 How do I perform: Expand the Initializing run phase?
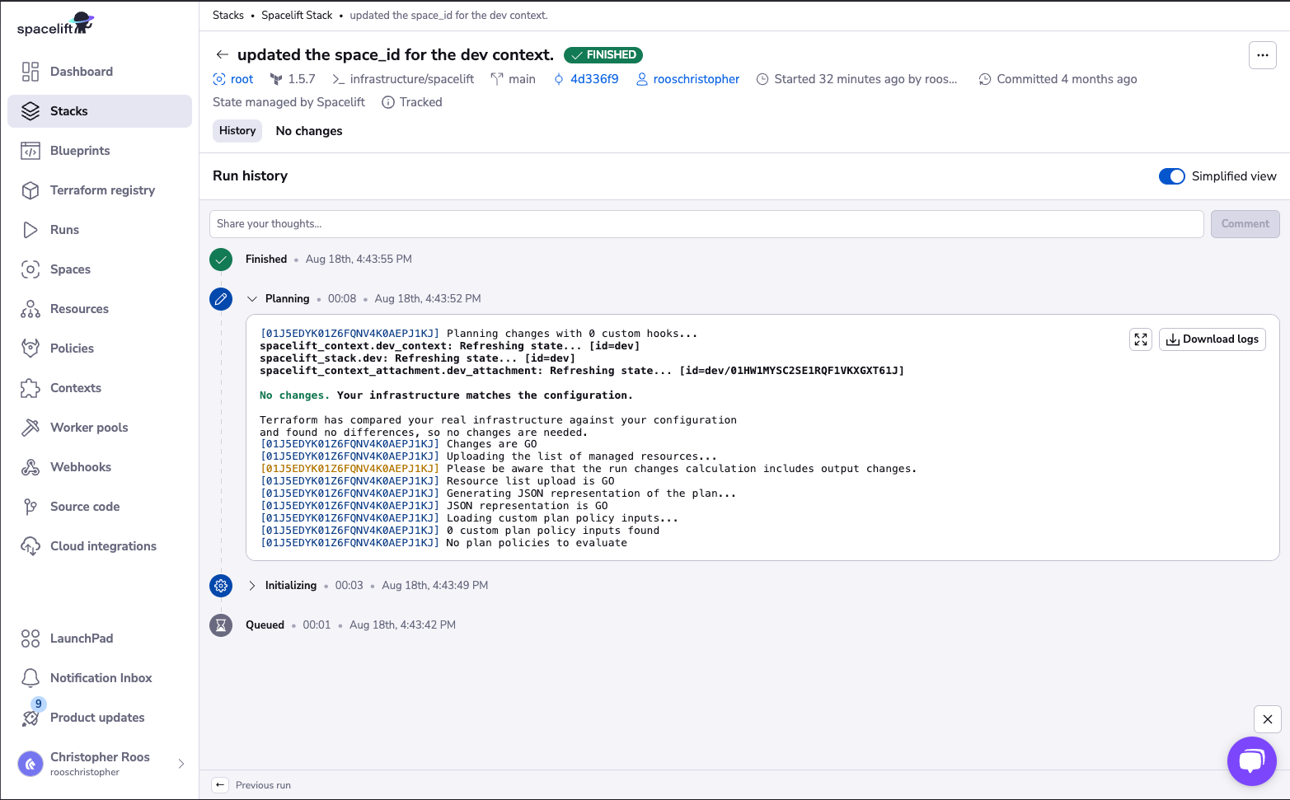coord(252,585)
